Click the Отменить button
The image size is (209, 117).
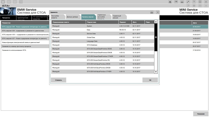pyautogui.click(x=59, y=80)
